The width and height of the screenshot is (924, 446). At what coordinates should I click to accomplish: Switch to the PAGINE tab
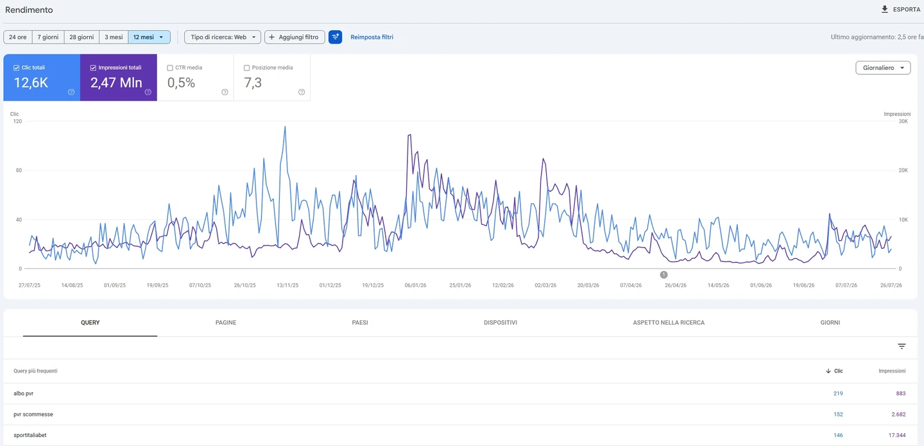point(226,322)
